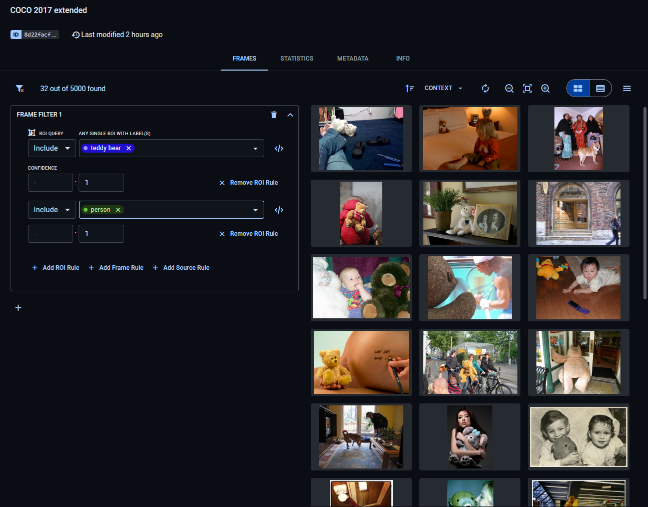Click the sort order icon

click(409, 89)
